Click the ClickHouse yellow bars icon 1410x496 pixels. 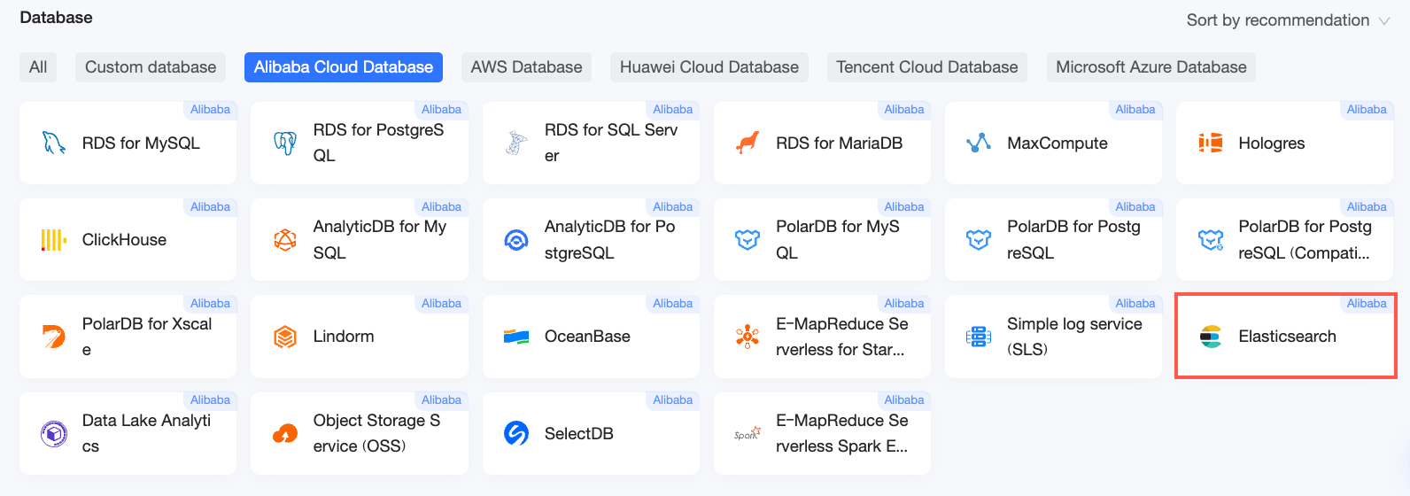[54, 240]
